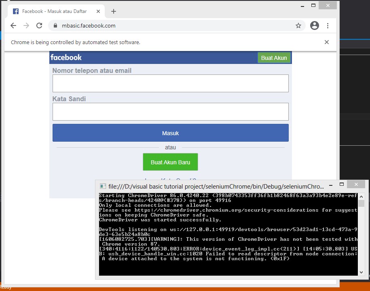This screenshot has width=370, height=291.
Task: Open Chrome profile avatar menu
Action: 314,25
